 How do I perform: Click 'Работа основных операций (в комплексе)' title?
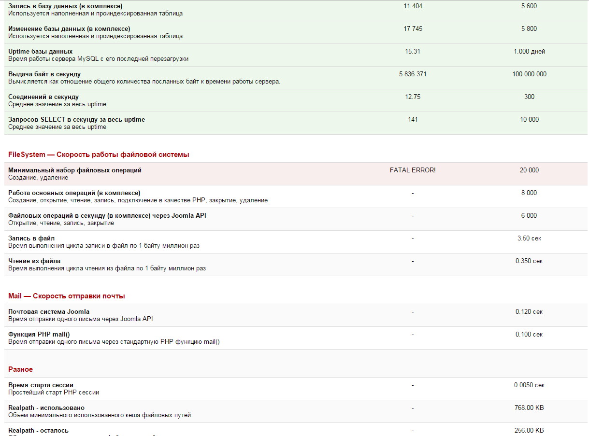click(x=74, y=193)
